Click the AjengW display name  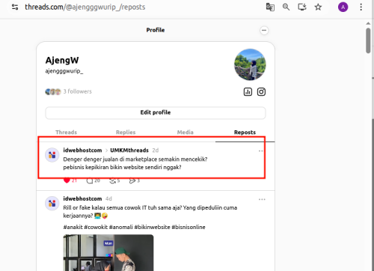62,61
